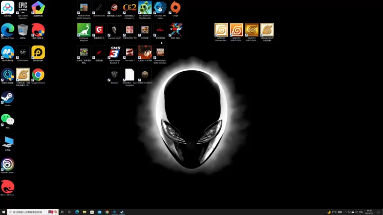This screenshot has height=215, width=383.
Task: Launch the CE2 Curious Expedition 2 icon
Action: [x=129, y=10]
